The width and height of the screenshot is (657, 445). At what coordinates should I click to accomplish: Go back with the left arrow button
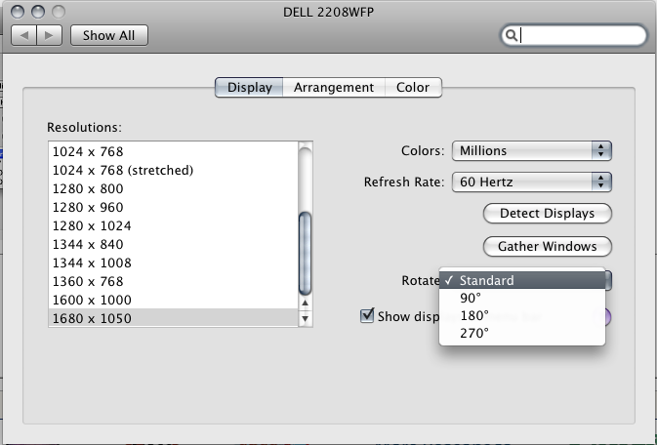click(x=24, y=35)
